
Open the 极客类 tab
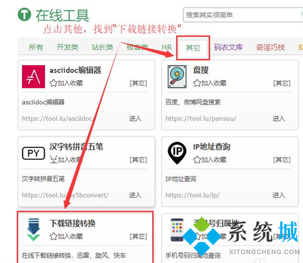coord(137,47)
